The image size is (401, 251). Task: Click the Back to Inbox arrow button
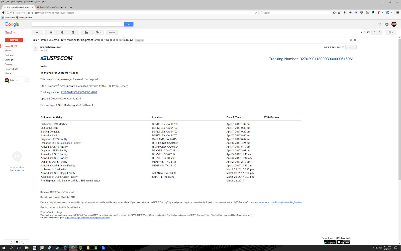(37, 32)
